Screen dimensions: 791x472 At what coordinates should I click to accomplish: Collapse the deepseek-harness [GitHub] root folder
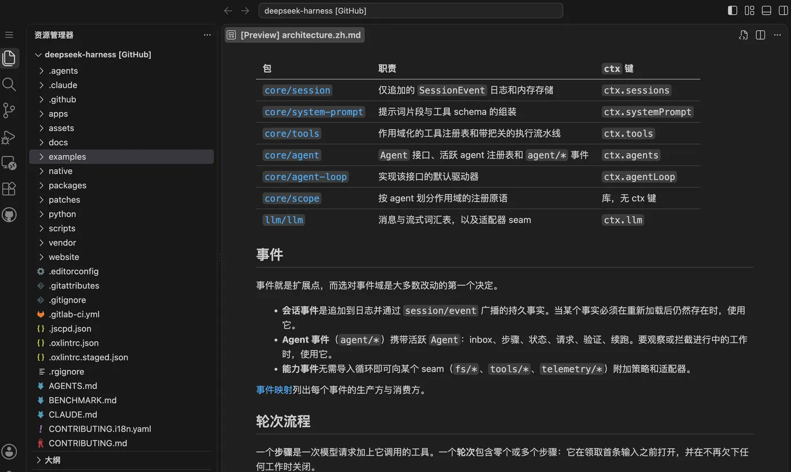coord(38,55)
